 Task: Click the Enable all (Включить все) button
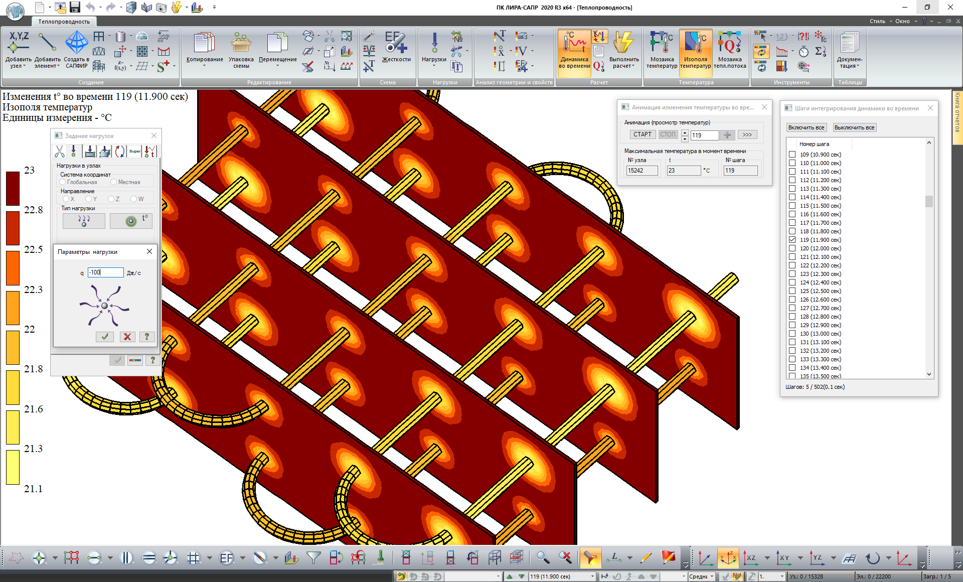pyautogui.click(x=806, y=127)
